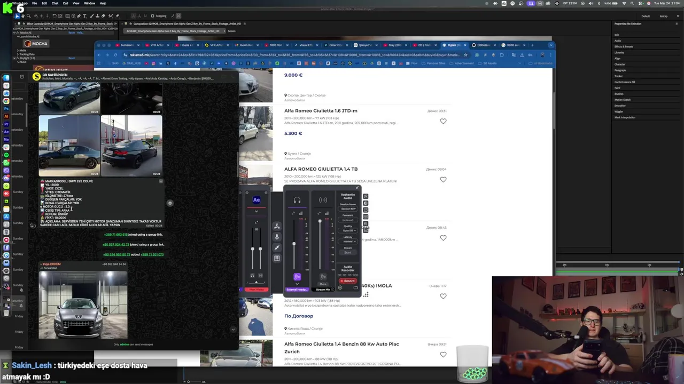Screen dimensions: 684x384
Task: Toggle the purple ear monitor on External Headphones
Action: (x=297, y=277)
